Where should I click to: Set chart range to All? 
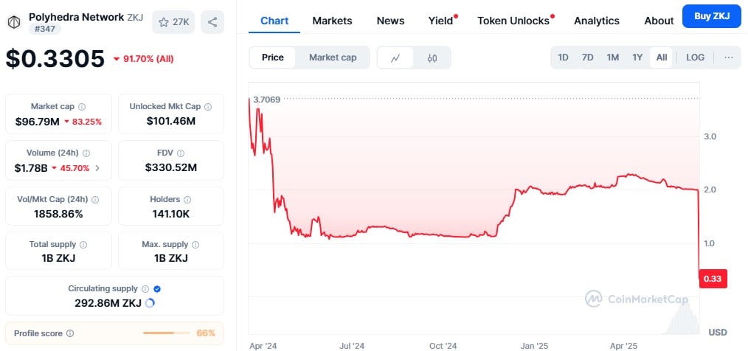662,58
